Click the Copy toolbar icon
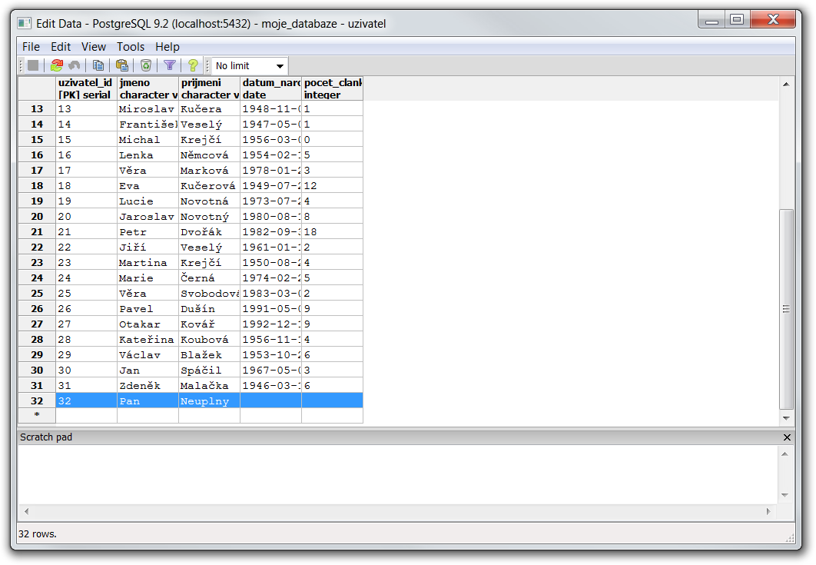 pyautogui.click(x=98, y=65)
